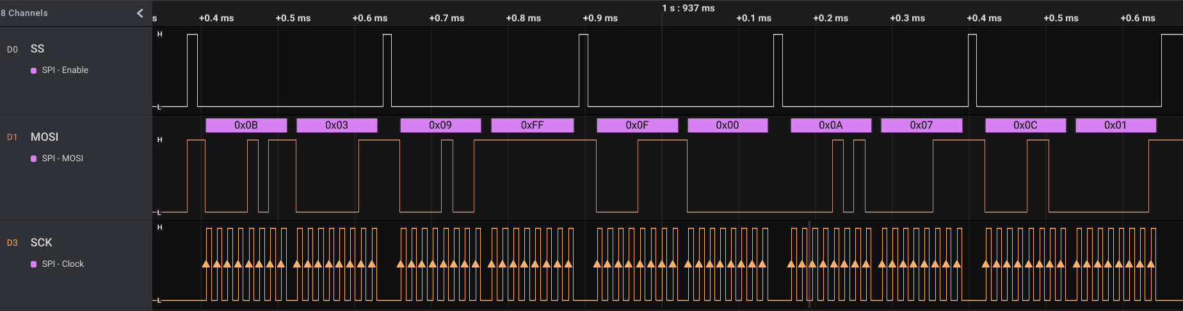
Task: Click the SPI - MOSI purple color square
Action: point(34,159)
